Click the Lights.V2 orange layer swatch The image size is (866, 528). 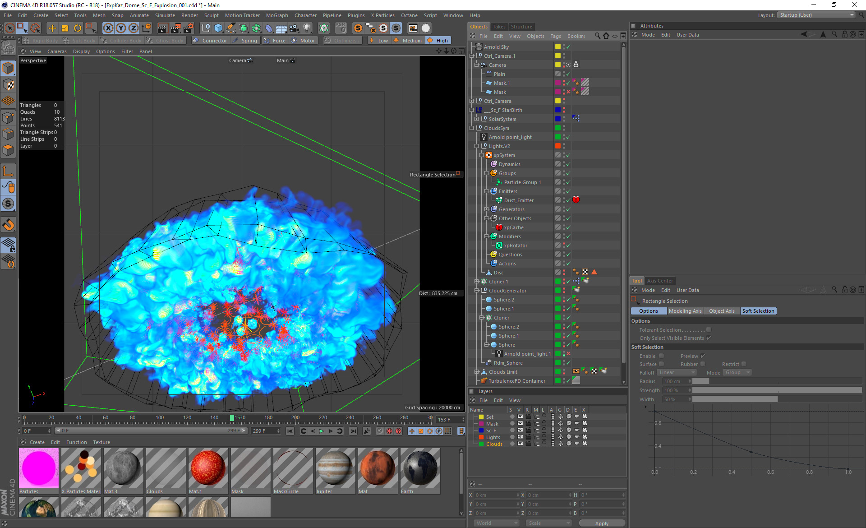click(558, 146)
